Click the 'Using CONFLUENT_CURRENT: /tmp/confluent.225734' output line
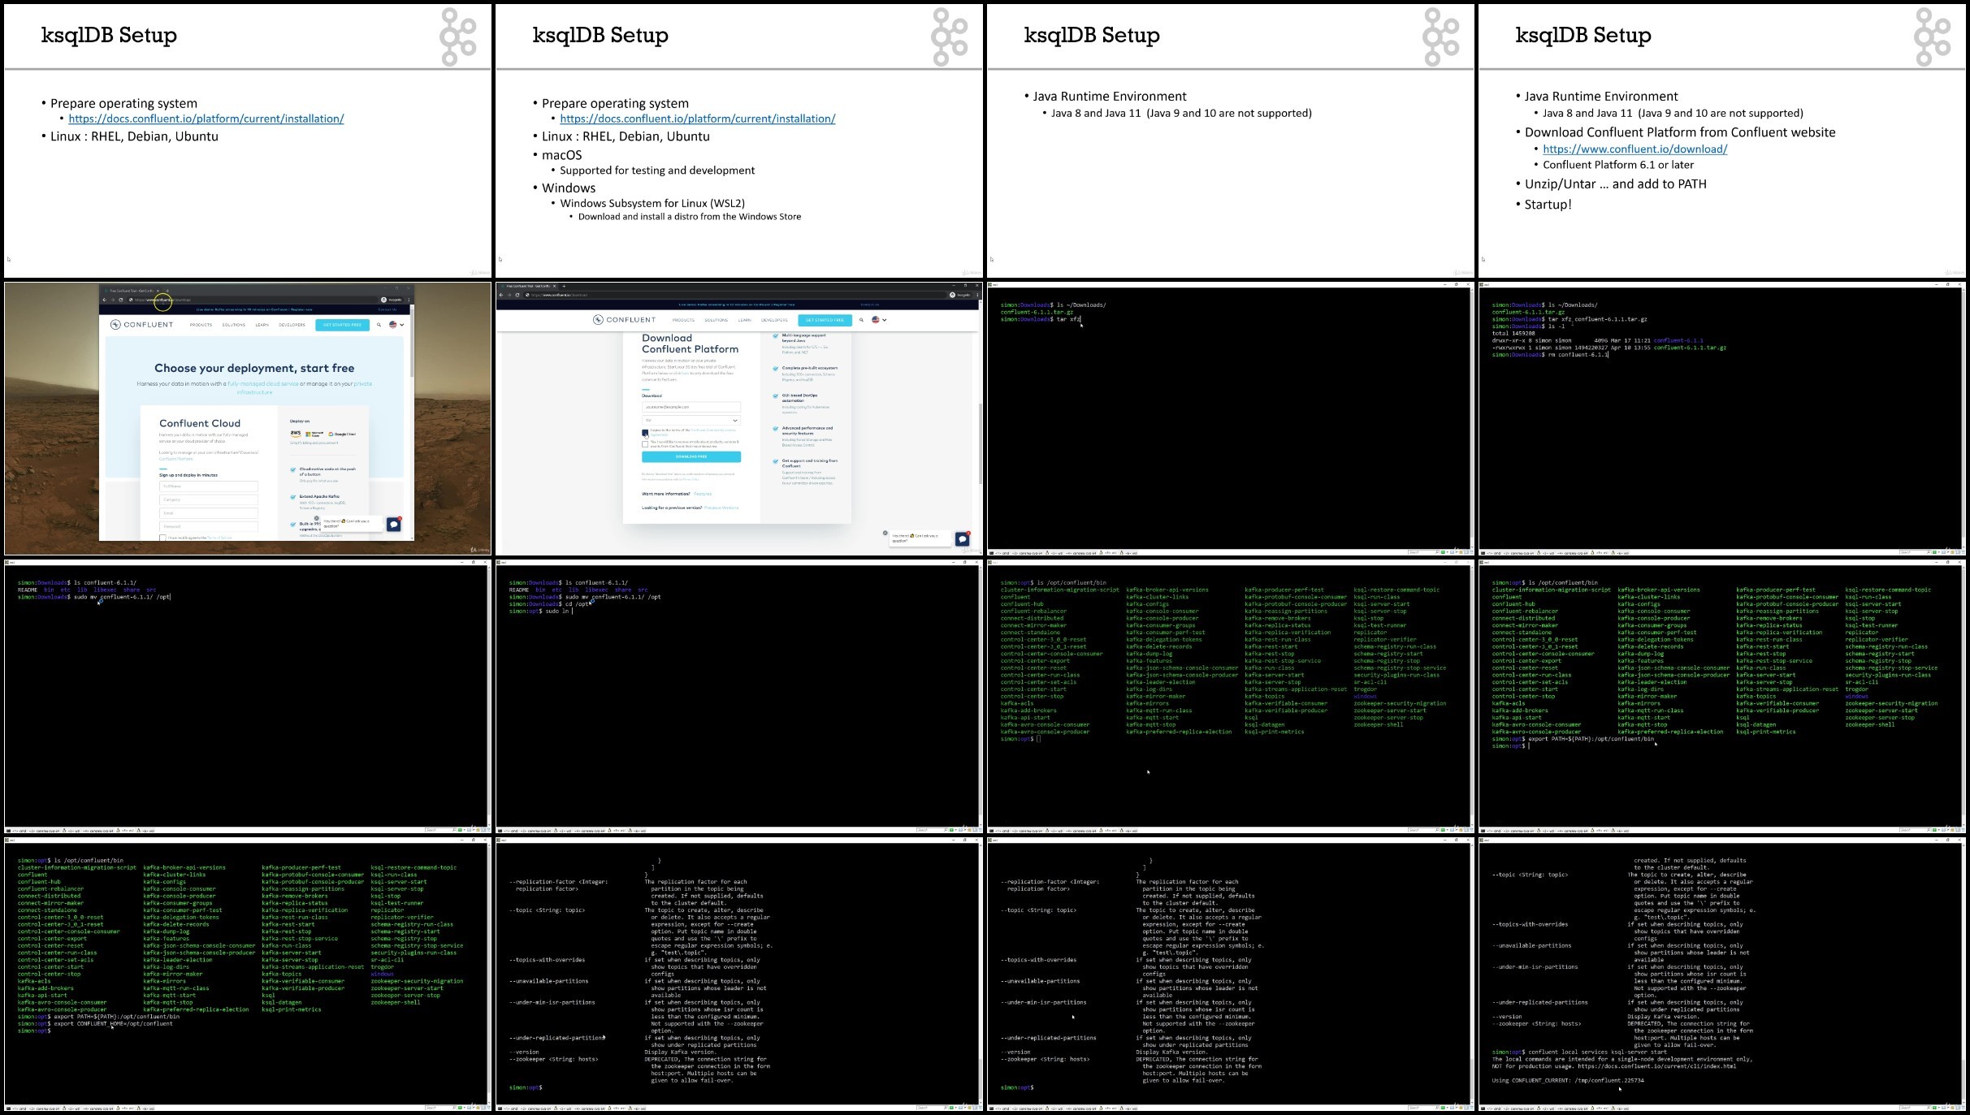This screenshot has width=1970, height=1115. 1568,1081
